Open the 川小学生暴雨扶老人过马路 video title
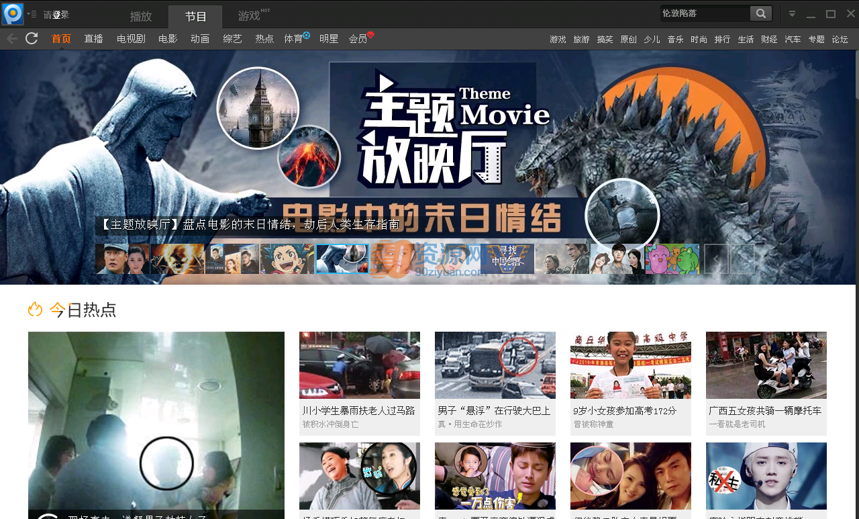This screenshot has height=519, width=859. (358, 410)
